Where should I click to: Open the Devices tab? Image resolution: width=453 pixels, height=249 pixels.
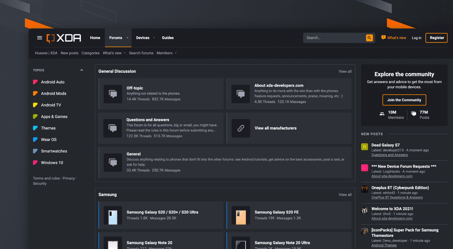[x=143, y=38]
